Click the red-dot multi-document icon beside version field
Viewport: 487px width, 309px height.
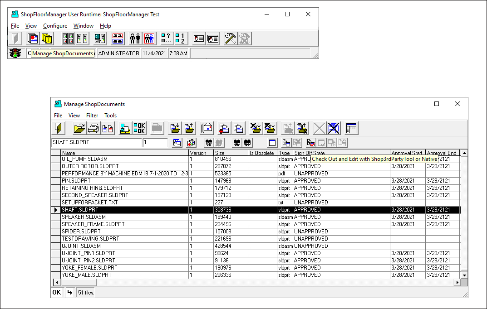[191, 143]
